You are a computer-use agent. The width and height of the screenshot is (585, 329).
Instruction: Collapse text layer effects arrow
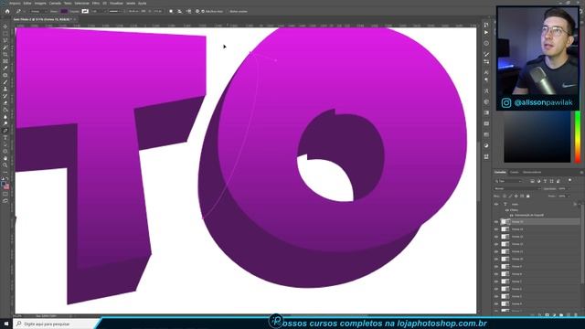point(580,204)
